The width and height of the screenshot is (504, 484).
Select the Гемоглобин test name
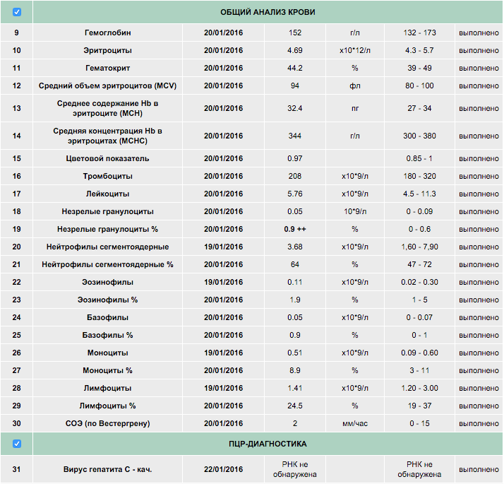tap(108, 33)
